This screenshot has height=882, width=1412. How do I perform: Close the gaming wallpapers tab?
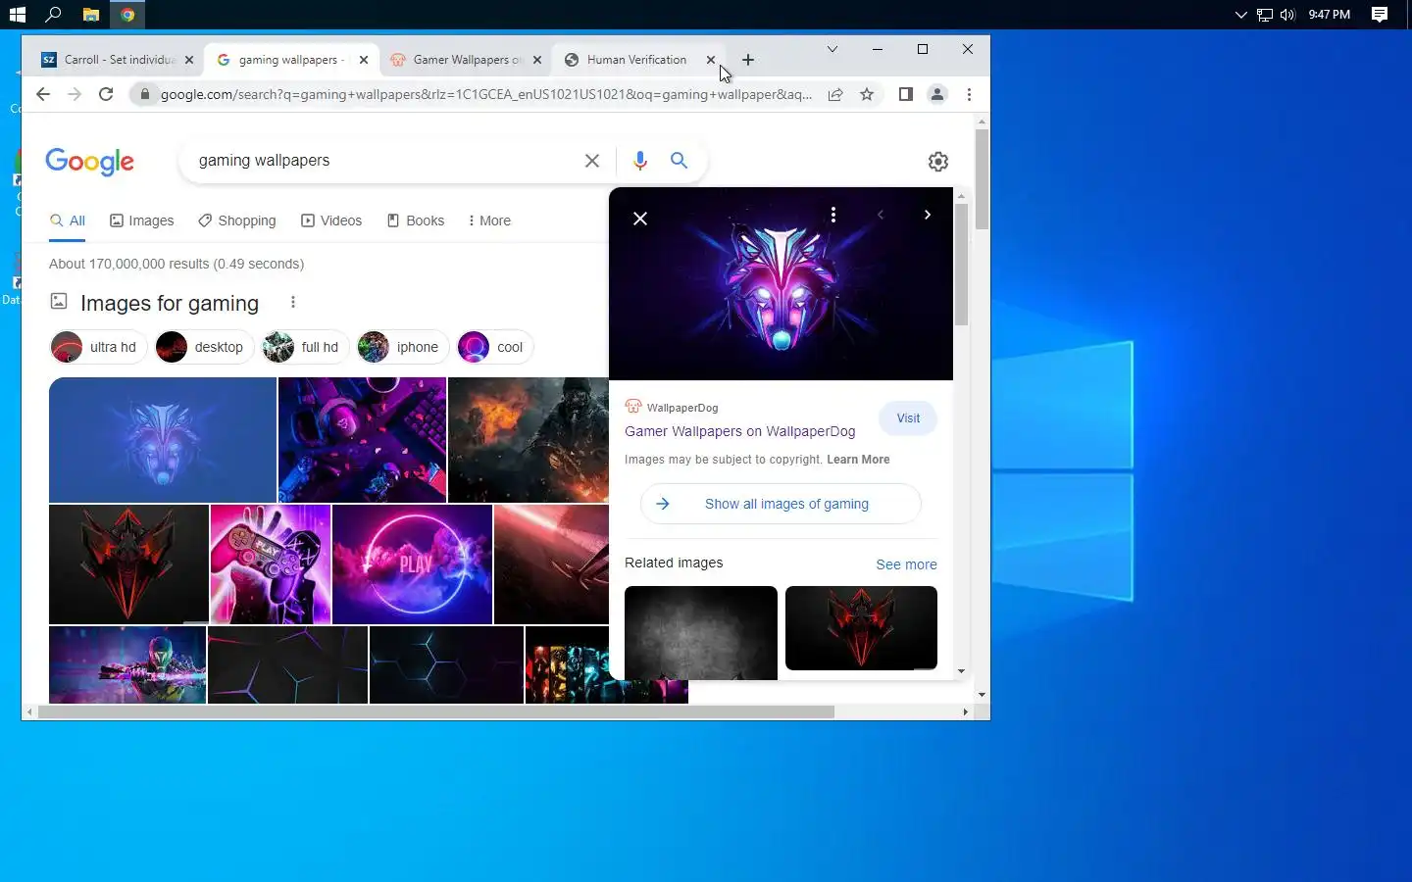(364, 60)
